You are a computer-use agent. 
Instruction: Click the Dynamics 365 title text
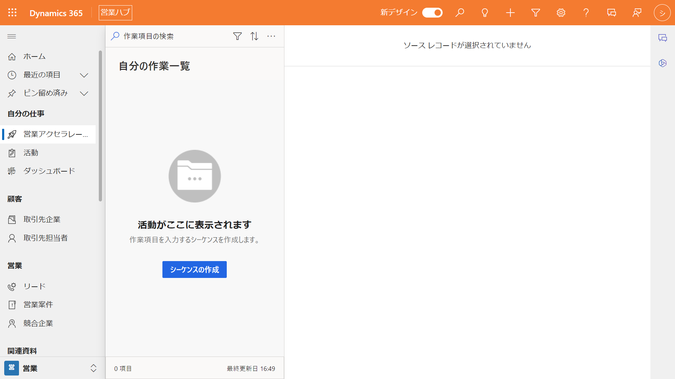pos(56,13)
